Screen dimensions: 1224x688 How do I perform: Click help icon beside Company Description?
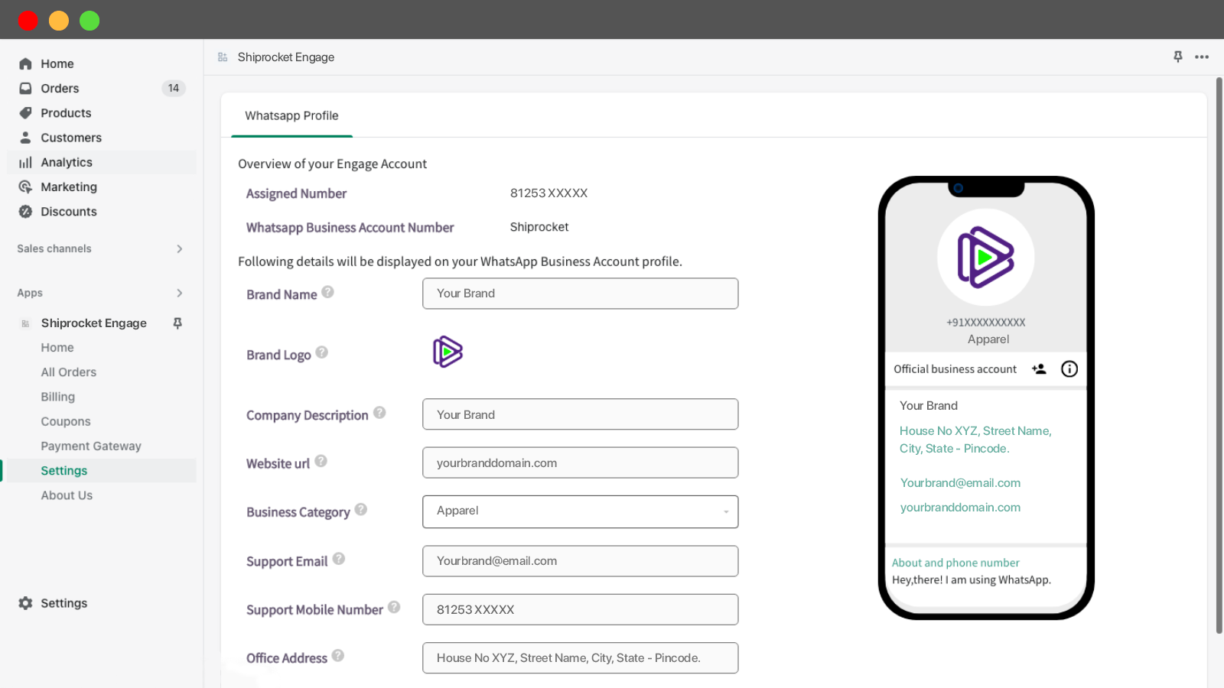coord(379,413)
